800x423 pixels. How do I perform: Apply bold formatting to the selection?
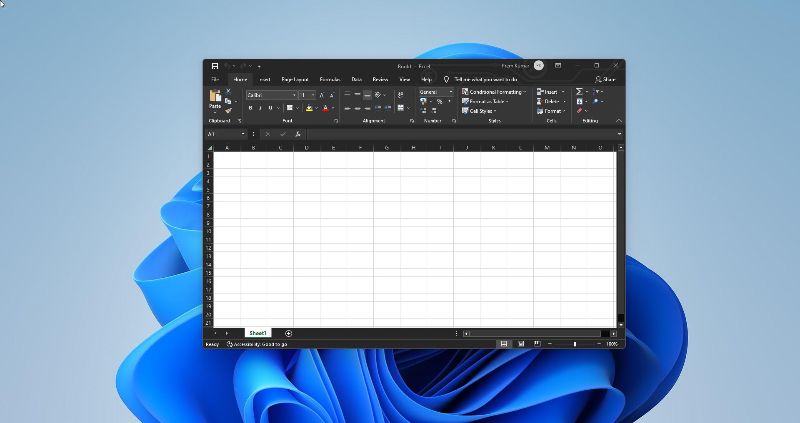click(250, 108)
